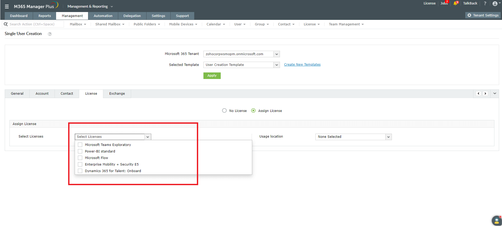The height and width of the screenshot is (227, 502).
Task: Open Tenant Settings with the gear button
Action: click(x=483, y=15)
